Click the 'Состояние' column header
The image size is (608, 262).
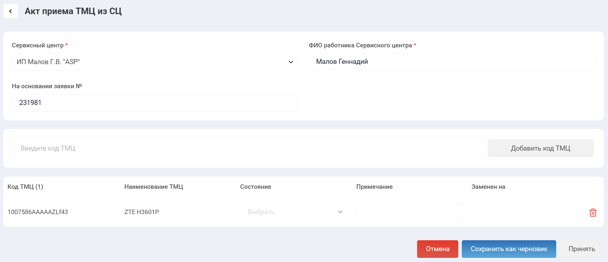coord(255,187)
